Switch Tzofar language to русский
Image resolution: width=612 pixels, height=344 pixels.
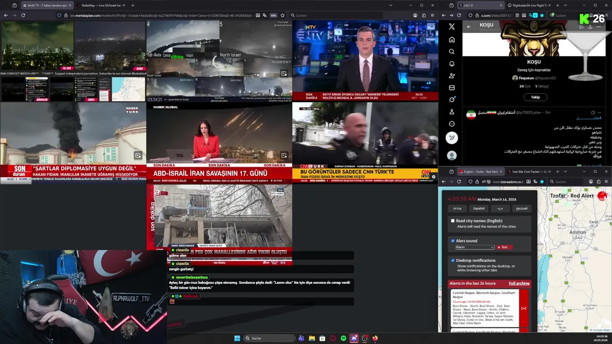(x=522, y=208)
